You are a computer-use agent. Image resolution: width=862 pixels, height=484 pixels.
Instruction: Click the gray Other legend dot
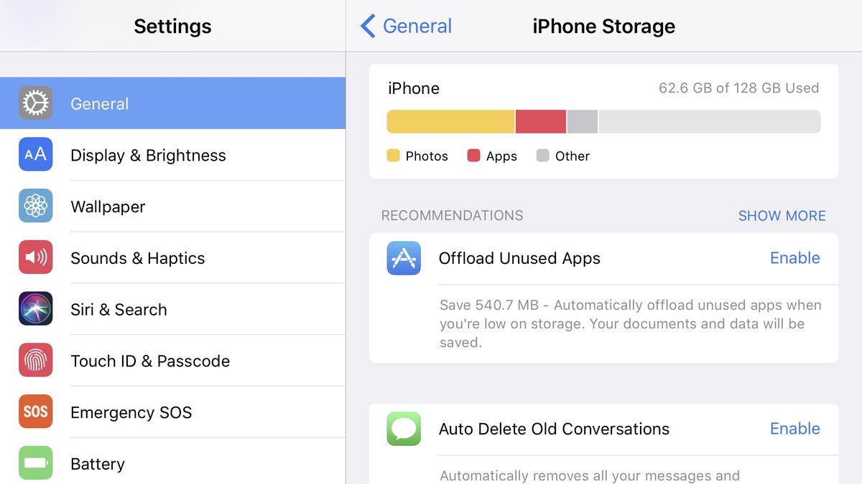(543, 156)
